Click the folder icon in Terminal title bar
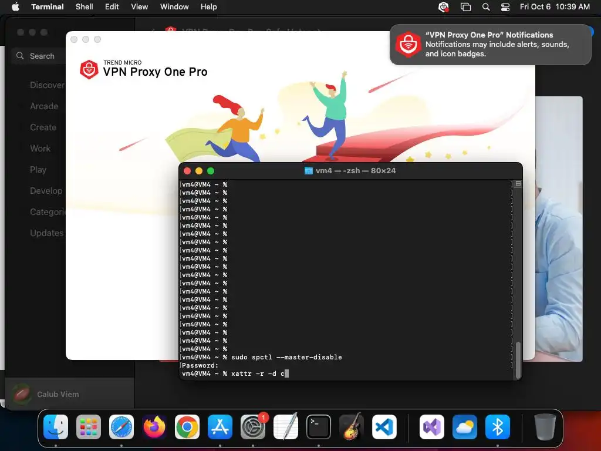The image size is (601, 451). click(x=308, y=171)
